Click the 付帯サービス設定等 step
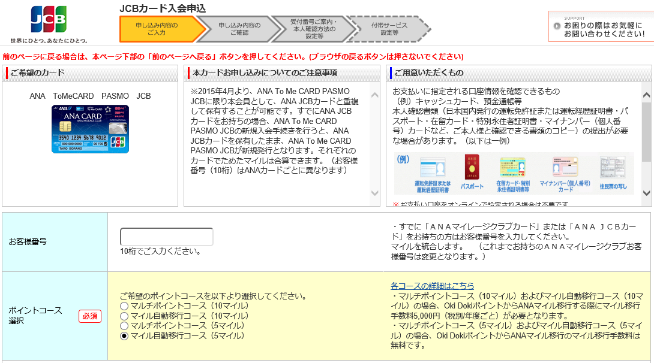The image size is (654, 363). pyautogui.click(x=389, y=29)
